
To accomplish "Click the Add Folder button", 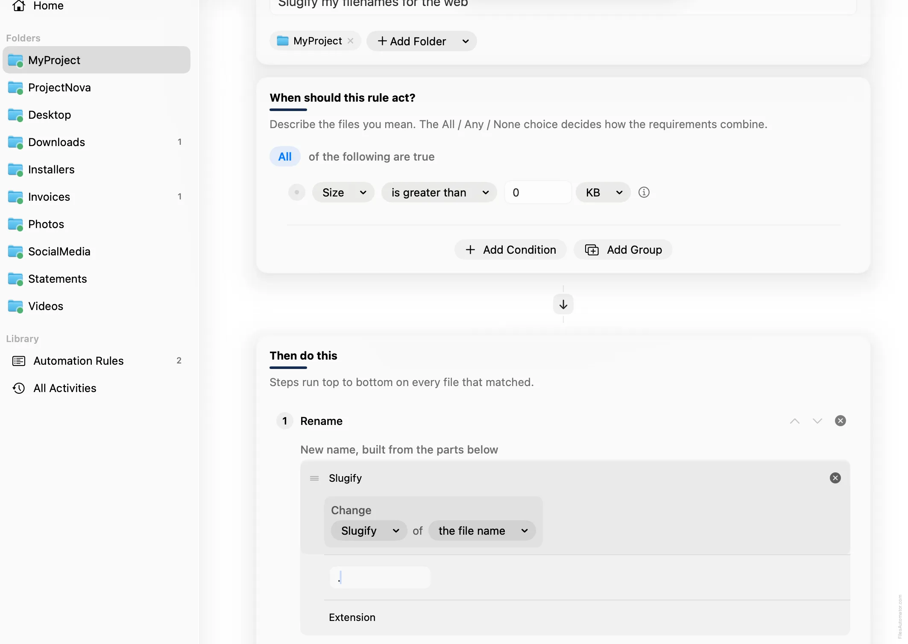I will click(x=412, y=41).
